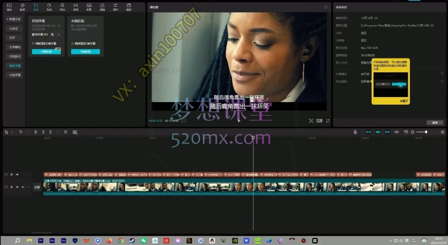Check 同时清空已有字幕 under 识别字幕

pyautogui.click(x=34, y=43)
